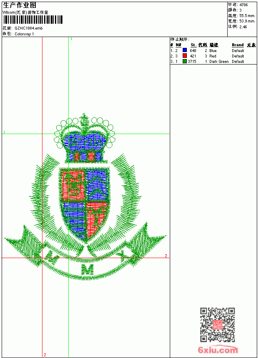Click the stitch count value 4786
258x358 pixels.
pyautogui.click(x=243, y=5)
